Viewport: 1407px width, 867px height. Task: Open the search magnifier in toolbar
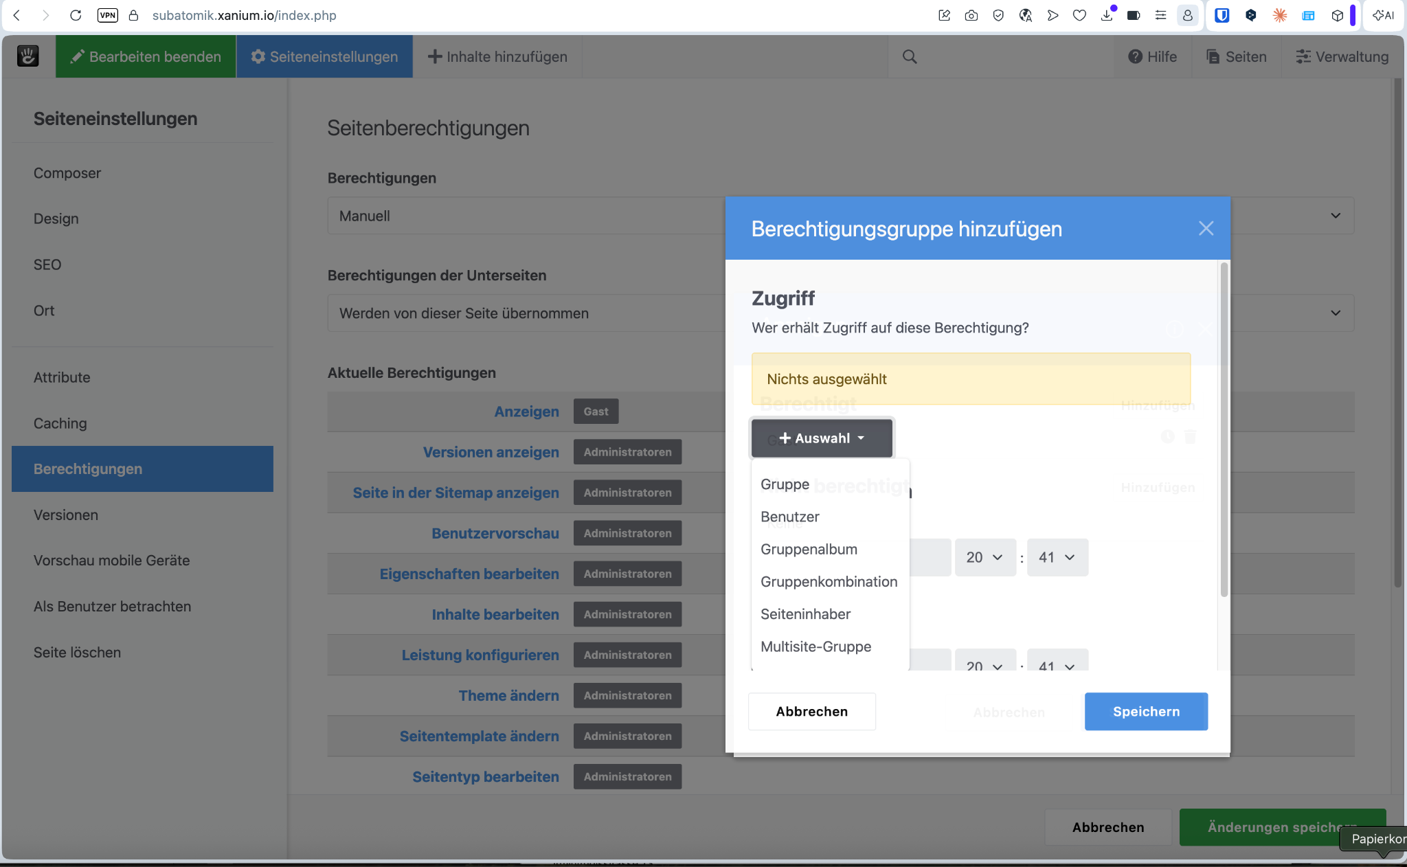[910, 56]
